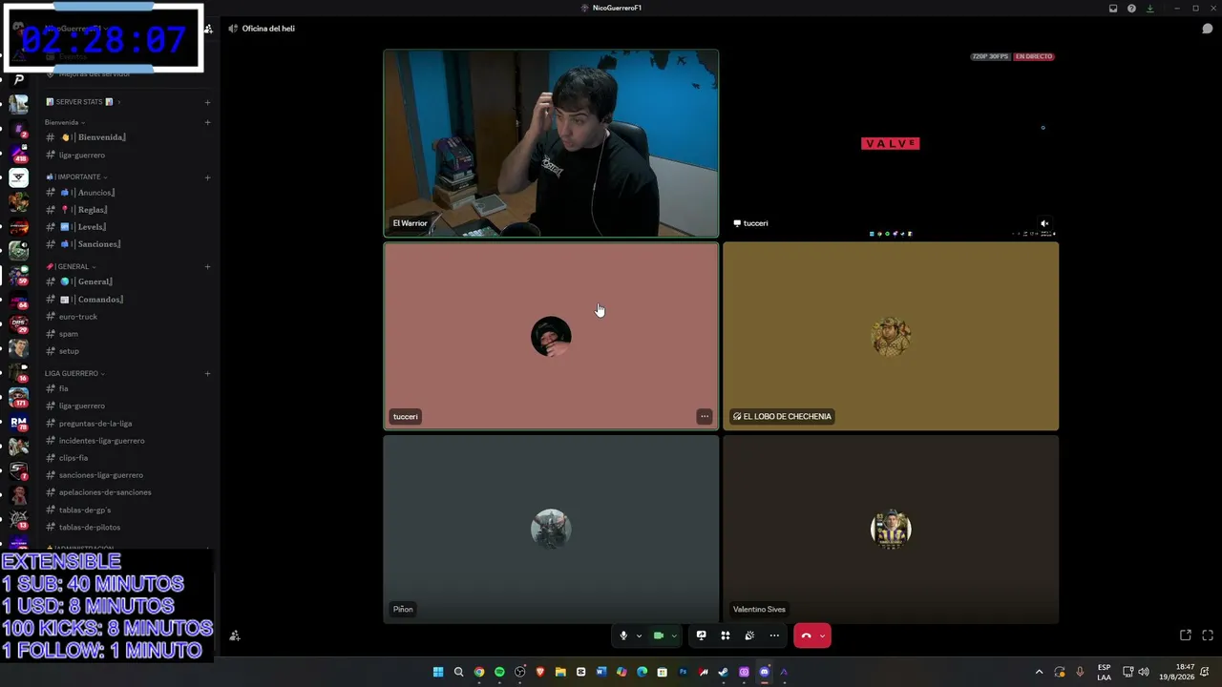1222x687 pixels.
Task: Open the activities launcher icon
Action: [726, 635]
